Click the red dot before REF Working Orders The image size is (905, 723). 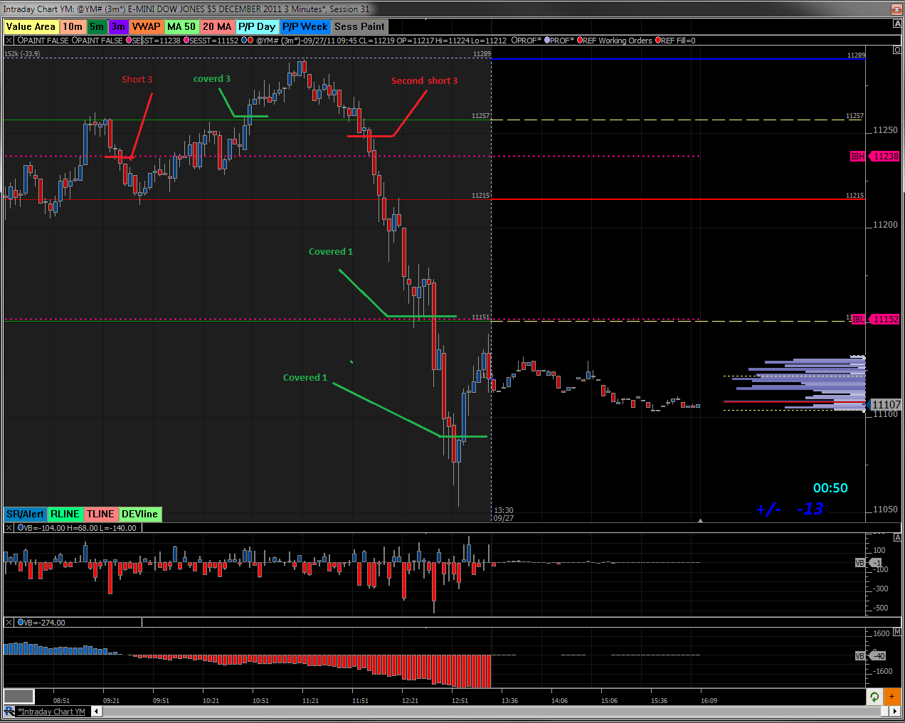click(580, 41)
